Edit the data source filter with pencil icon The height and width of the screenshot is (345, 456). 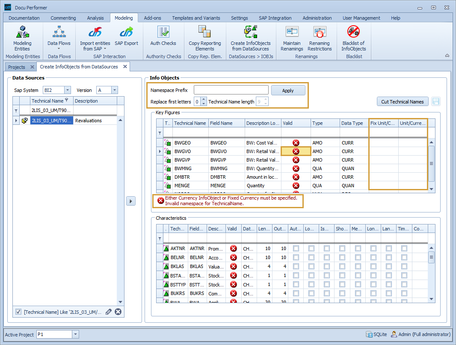pos(109,312)
